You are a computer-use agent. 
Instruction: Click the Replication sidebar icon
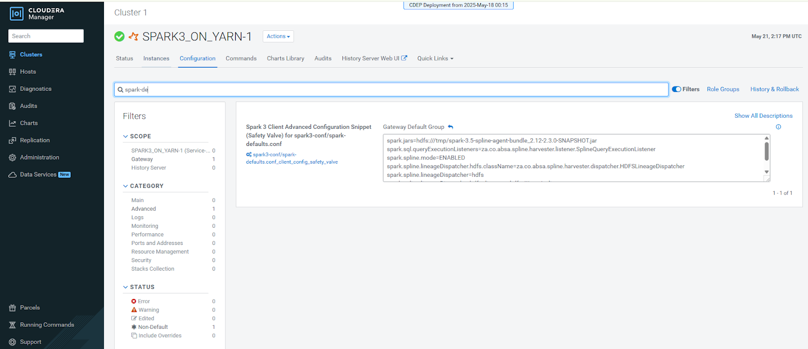pyautogui.click(x=13, y=140)
